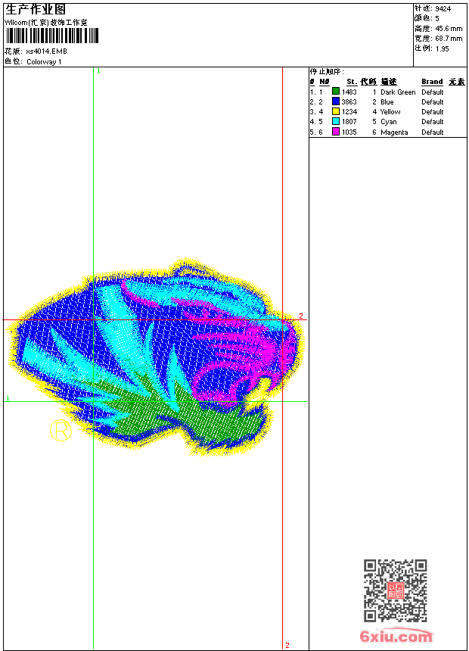Choose the Cyan thread color swatch
Image resolution: width=469 pixels, height=651 pixels.
pos(336,121)
